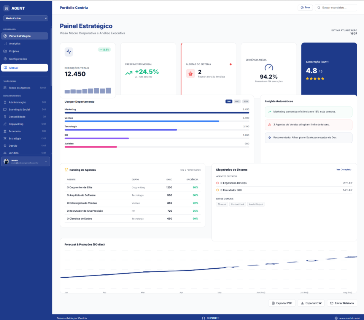Click the Manual book icon
The width and height of the screenshot is (364, 320).
click(x=5, y=68)
